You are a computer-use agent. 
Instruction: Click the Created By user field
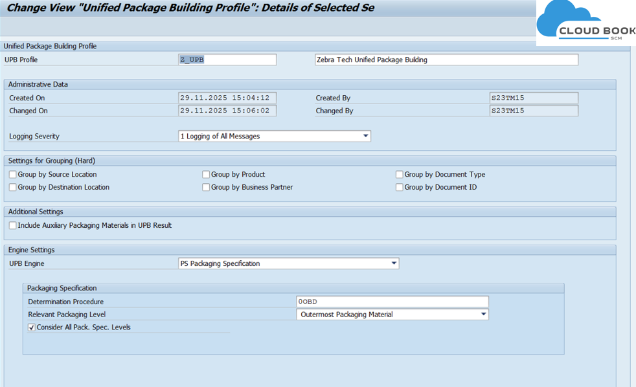(x=533, y=98)
